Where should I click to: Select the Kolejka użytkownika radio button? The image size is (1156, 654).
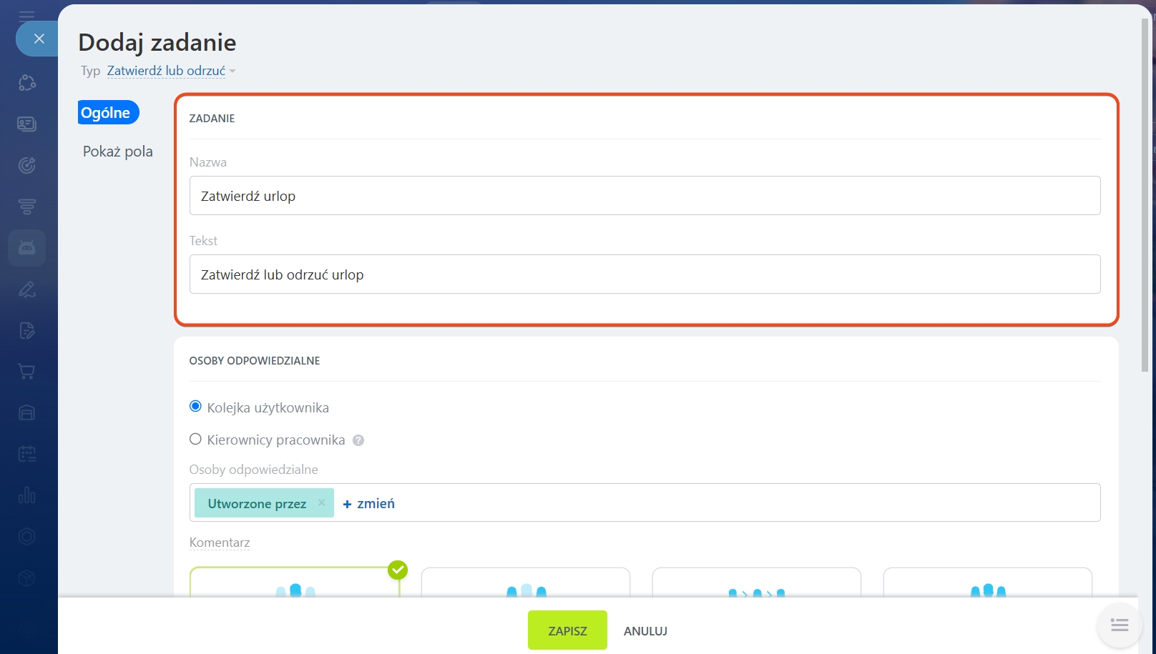(195, 407)
